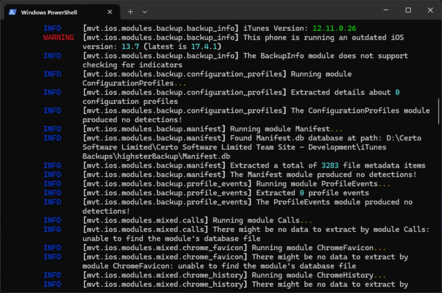Screen dimensions: 442x293
Task: Click the PowerShell icon in the tab
Action: [x=13, y=11]
